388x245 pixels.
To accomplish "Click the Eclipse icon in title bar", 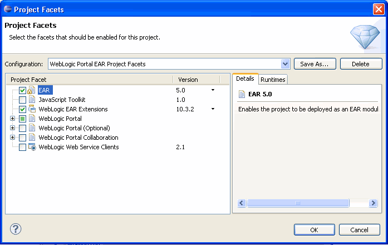I will coord(8,9).
